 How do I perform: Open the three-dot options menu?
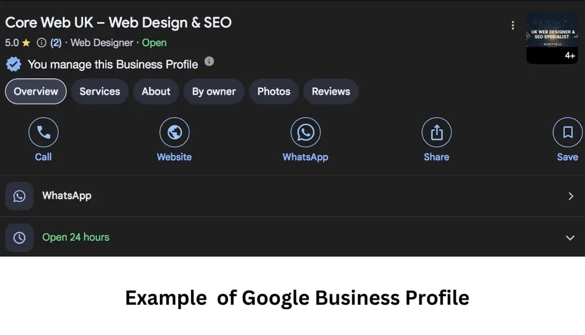tap(512, 25)
